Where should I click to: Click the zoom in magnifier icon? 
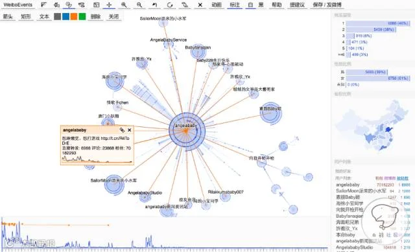(x=124, y=5)
